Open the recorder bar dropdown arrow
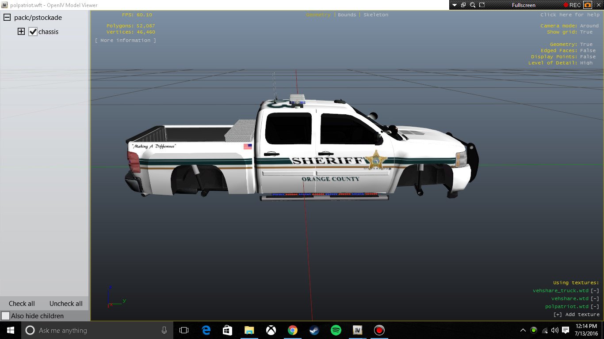The height and width of the screenshot is (339, 604). coord(455,5)
